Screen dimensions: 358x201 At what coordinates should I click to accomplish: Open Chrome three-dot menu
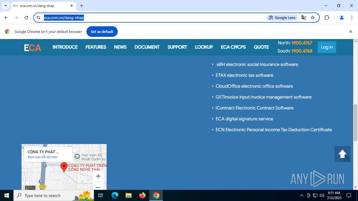pyautogui.click(x=352, y=18)
